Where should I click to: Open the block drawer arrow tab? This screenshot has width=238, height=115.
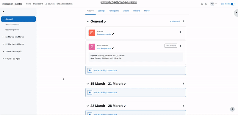(236, 13)
